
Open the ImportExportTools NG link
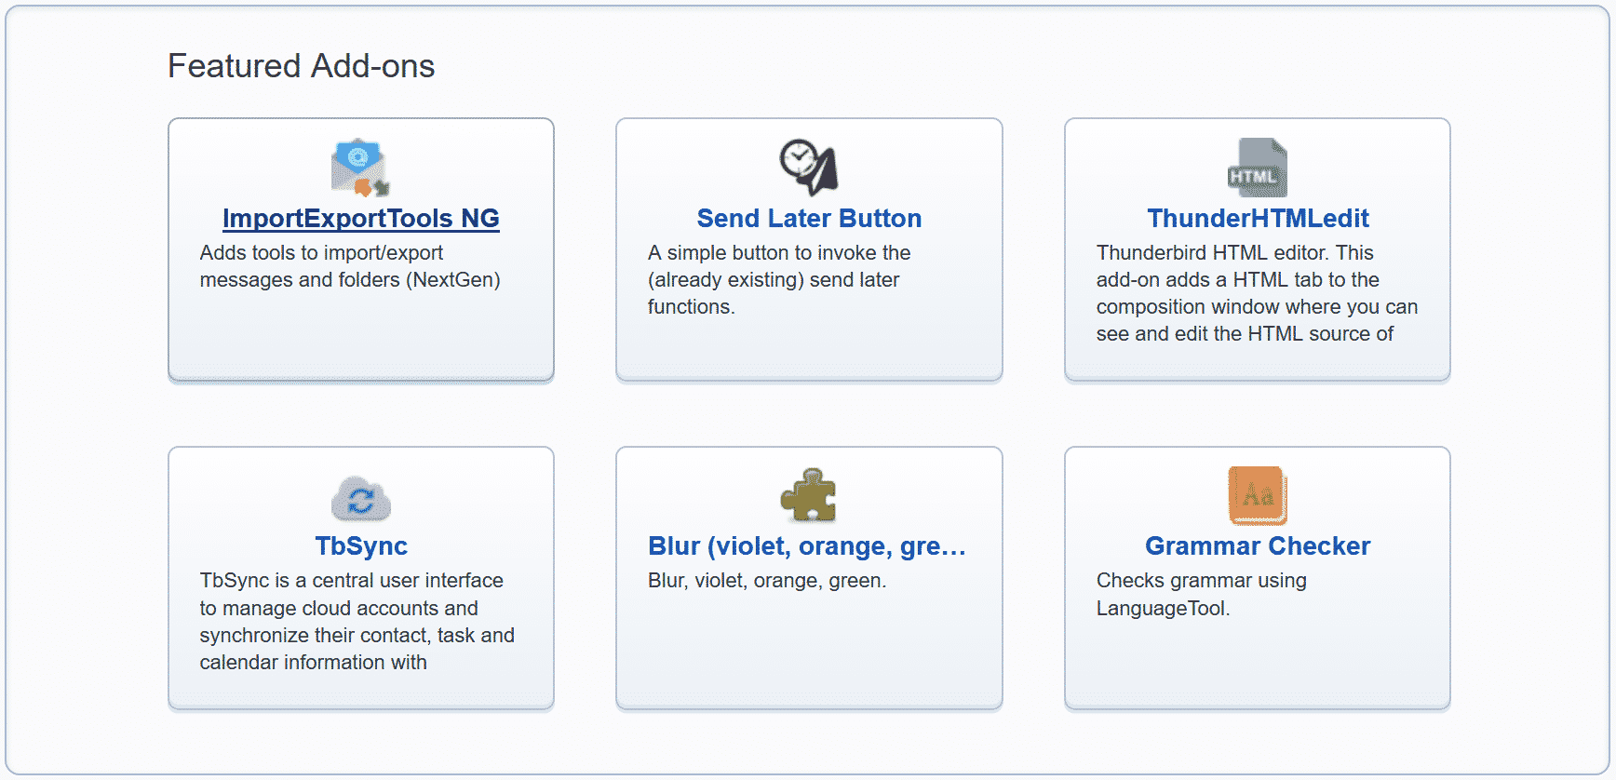point(361,218)
